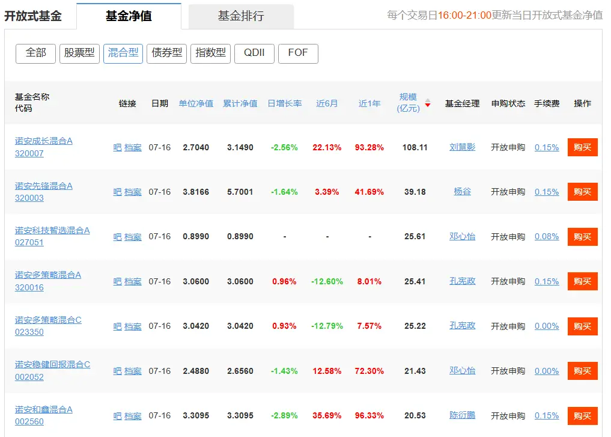Select the QDII fund type filter
The image size is (611, 437).
coord(254,53)
